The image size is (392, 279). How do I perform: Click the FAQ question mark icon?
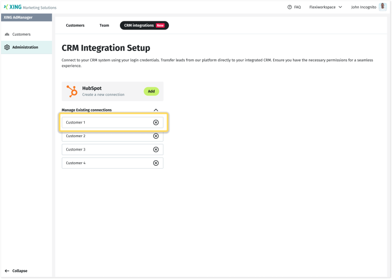pyautogui.click(x=290, y=7)
